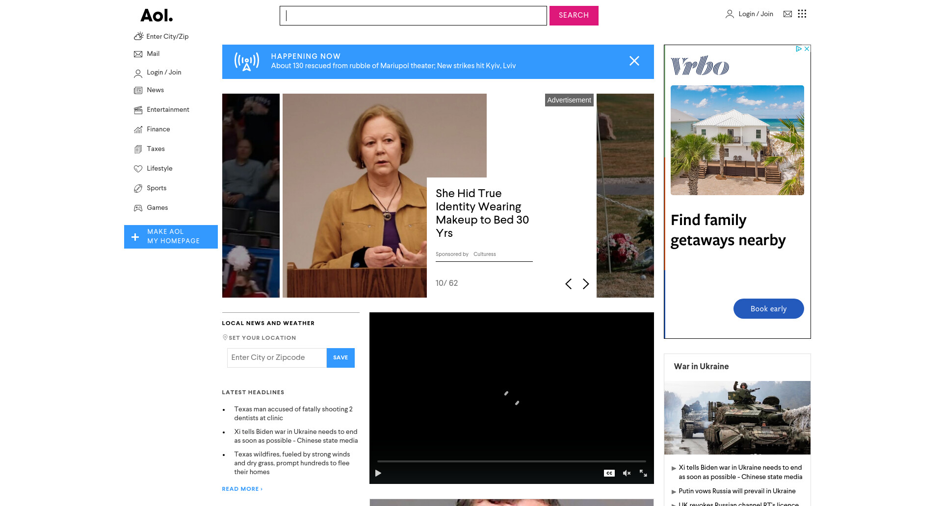Unmute the video player
This screenshot has height=506, width=942.
point(627,473)
